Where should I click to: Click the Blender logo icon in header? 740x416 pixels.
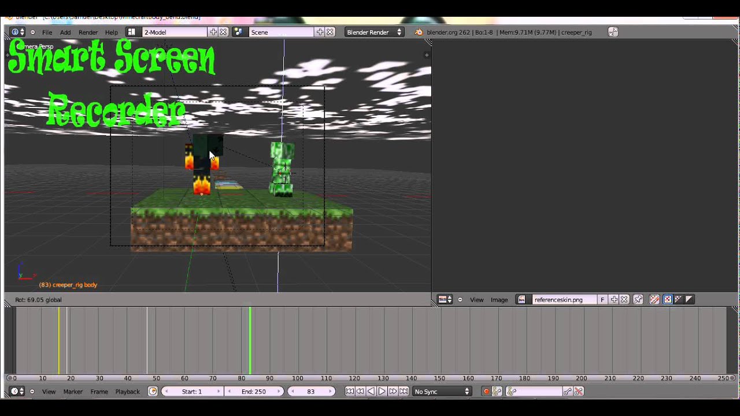click(x=419, y=32)
